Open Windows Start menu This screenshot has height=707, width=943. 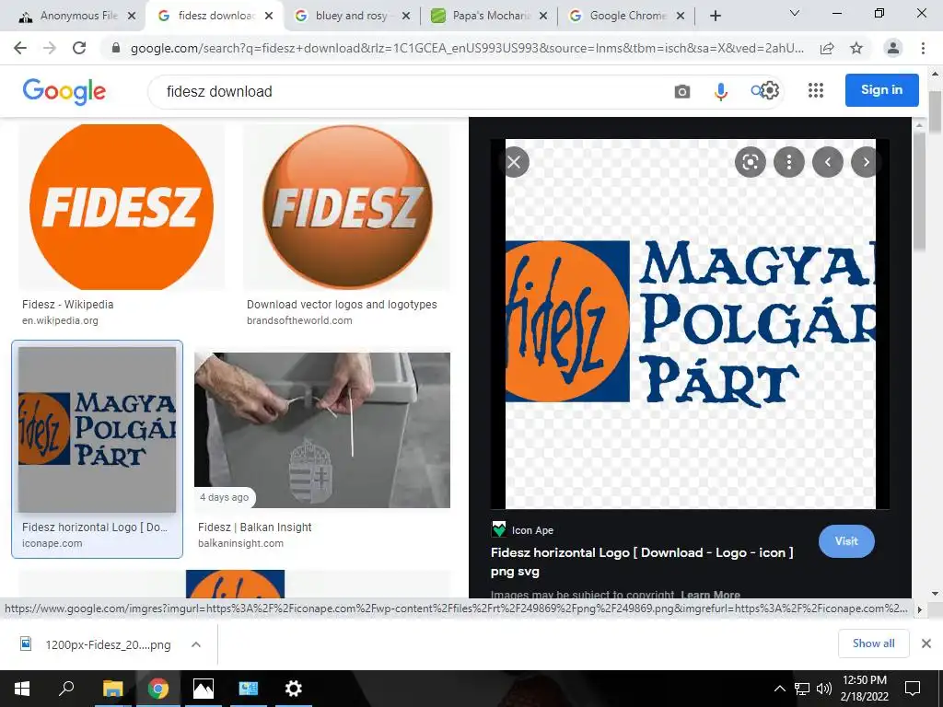pos(22,689)
